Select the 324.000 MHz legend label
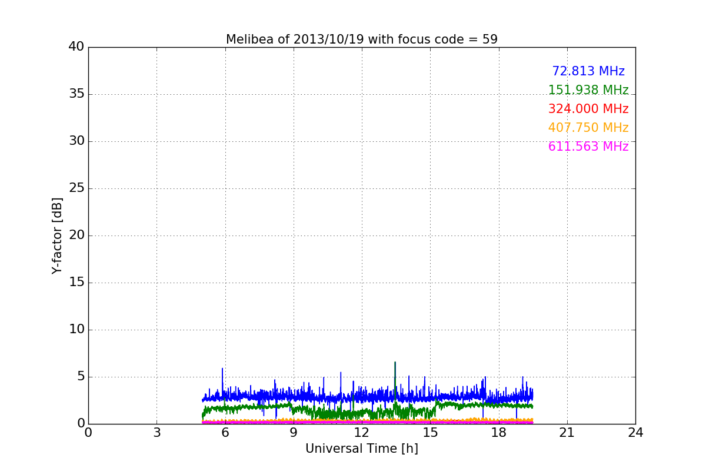This screenshot has width=706, height=471. [x=588, y=109]
